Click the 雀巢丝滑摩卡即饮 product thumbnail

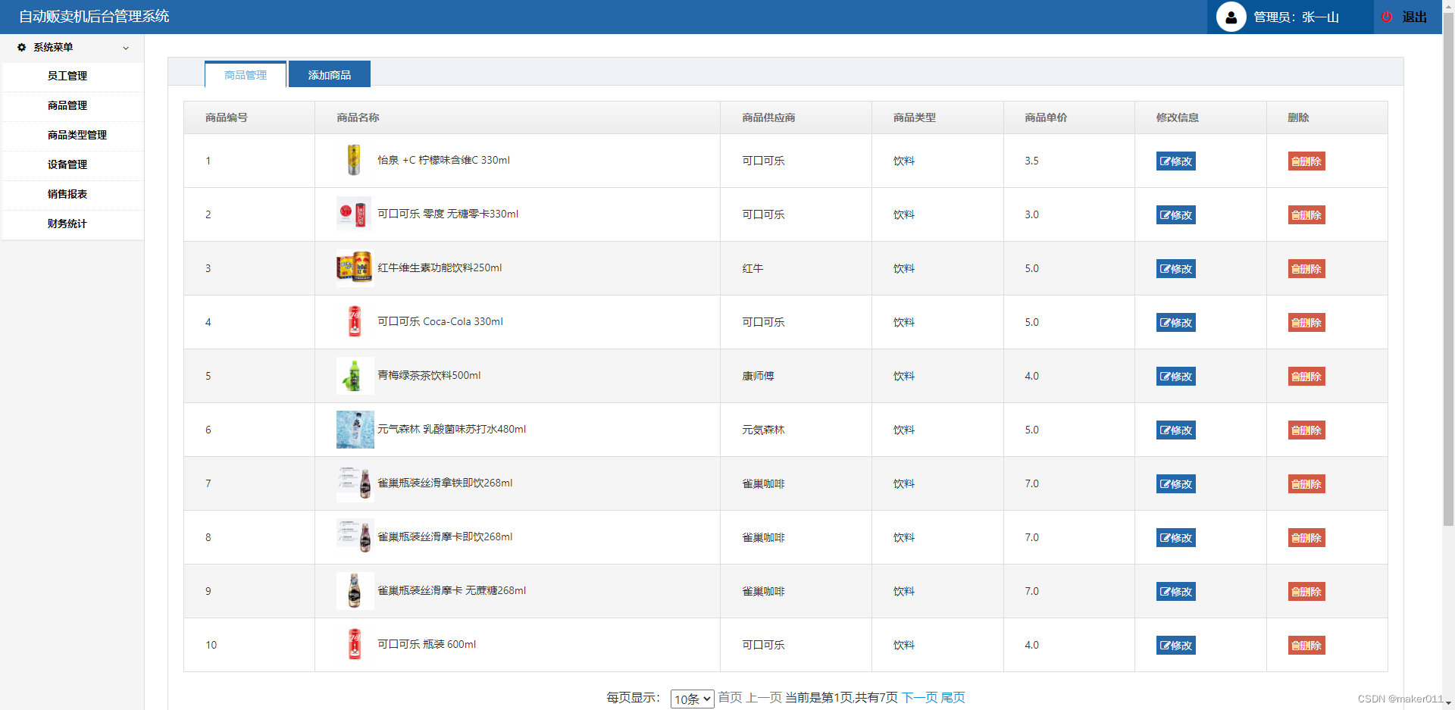(x=355, y=537)
